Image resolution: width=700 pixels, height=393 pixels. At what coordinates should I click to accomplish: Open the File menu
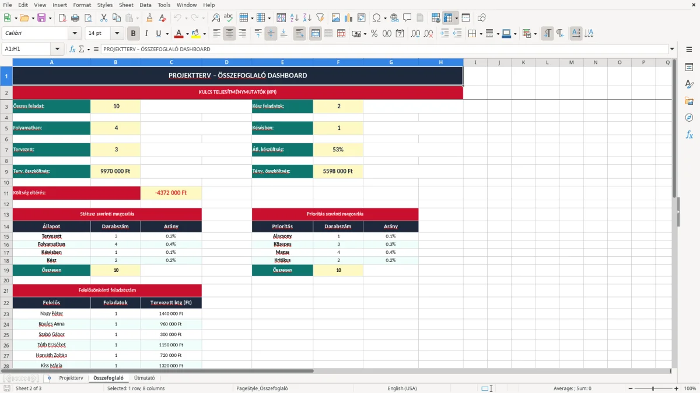coord(8,5)
